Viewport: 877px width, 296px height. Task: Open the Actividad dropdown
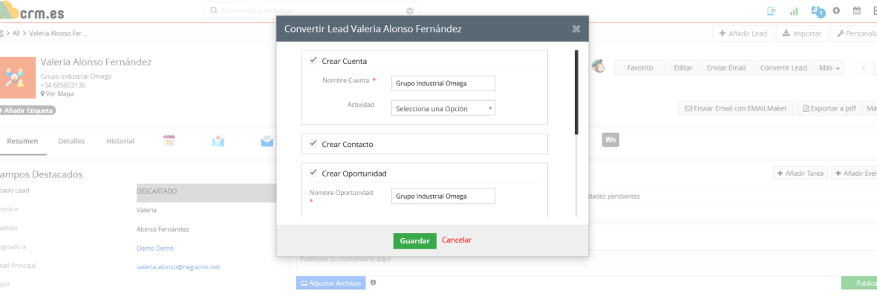[443, 108]
